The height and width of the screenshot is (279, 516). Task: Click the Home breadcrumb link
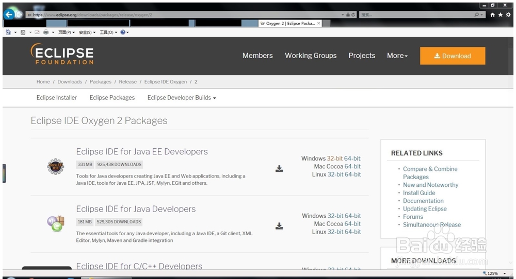(x=43, y=82)
